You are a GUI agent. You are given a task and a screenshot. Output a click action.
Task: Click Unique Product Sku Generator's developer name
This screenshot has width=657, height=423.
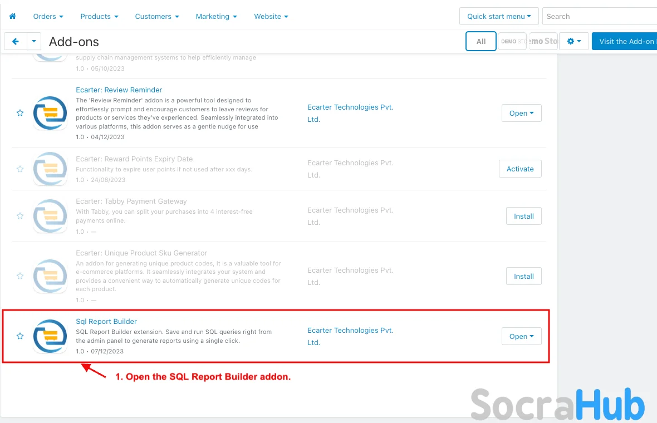coord(350,276)
